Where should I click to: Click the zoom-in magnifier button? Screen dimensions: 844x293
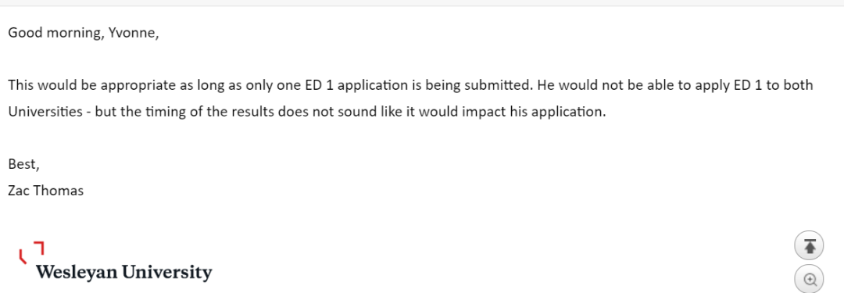(x=810, y=280)
